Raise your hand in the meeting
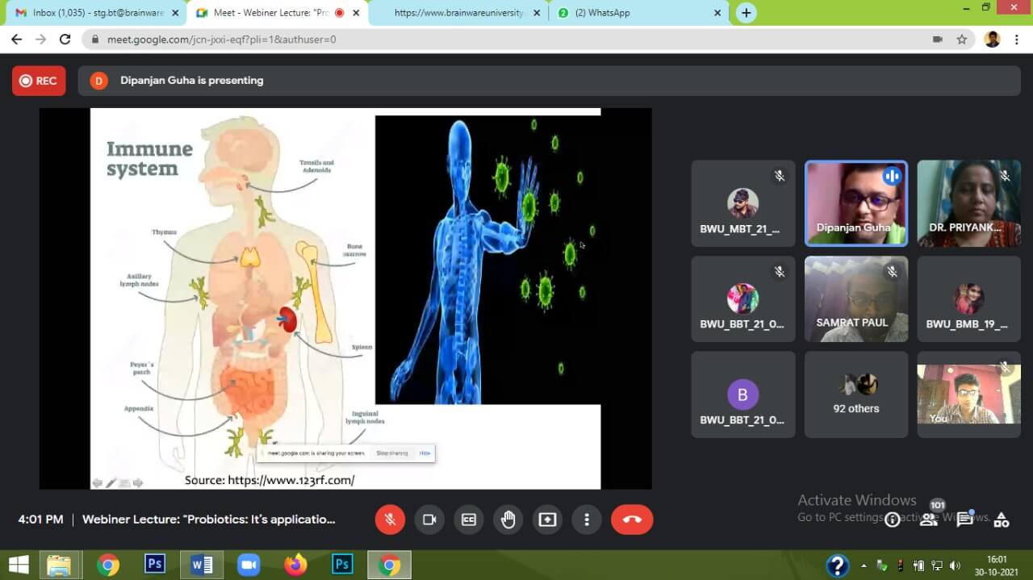Screen dimensions: 1033x580 (508, 519)
